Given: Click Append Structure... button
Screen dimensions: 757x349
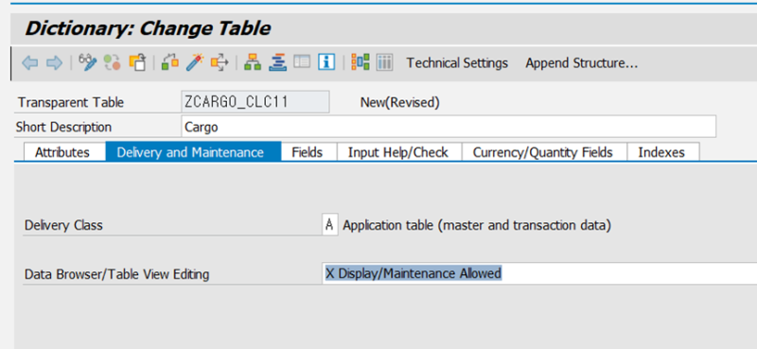Looking at the screenshot, I should click(582, 63).
